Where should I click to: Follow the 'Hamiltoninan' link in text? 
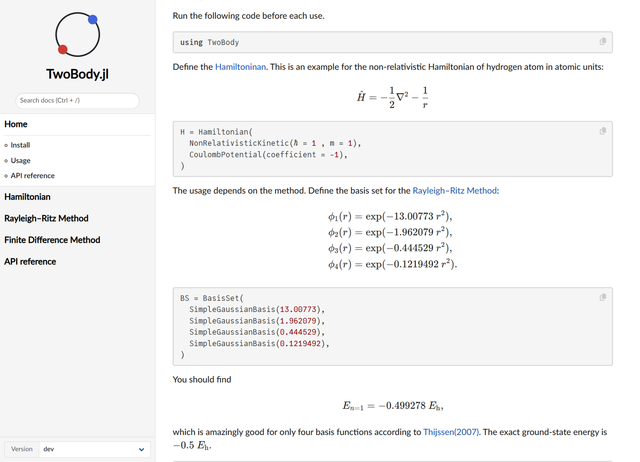coord(240,67)
